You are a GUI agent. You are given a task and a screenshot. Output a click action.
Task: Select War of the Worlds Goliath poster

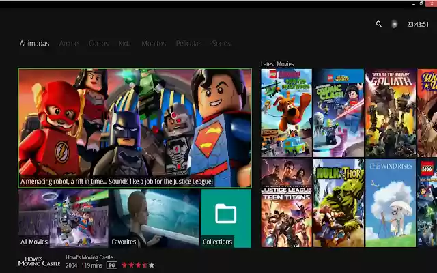[x=391, y=113]
